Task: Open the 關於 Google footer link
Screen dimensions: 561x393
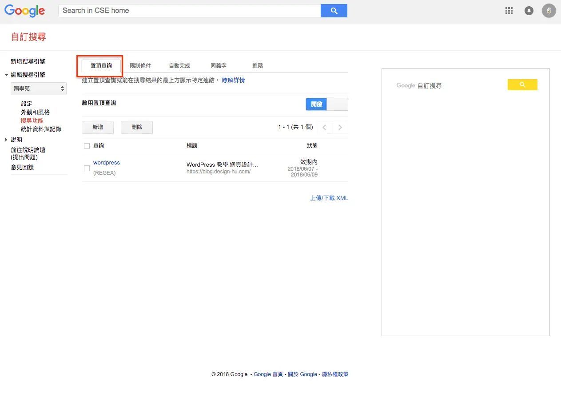Action: coord(302,374)
